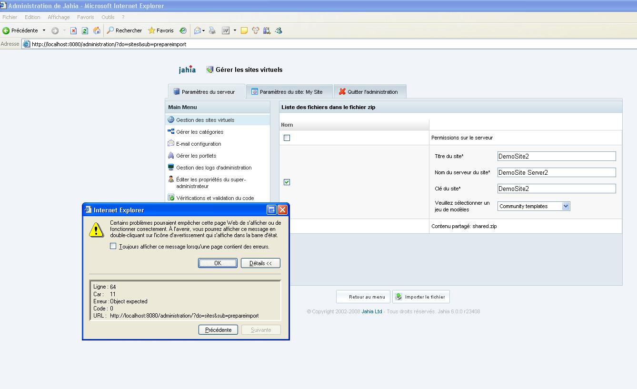Image resolution: width=637 pixels, height=389 pixels.
Task: Click the Nom du serveur du site field
Action: click(x=557, y=172)
